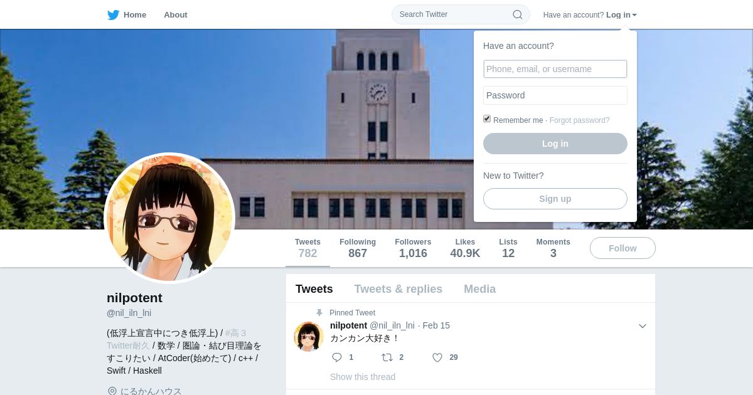
Task: Click the pinned tweet pin icon
Action: 319,313
